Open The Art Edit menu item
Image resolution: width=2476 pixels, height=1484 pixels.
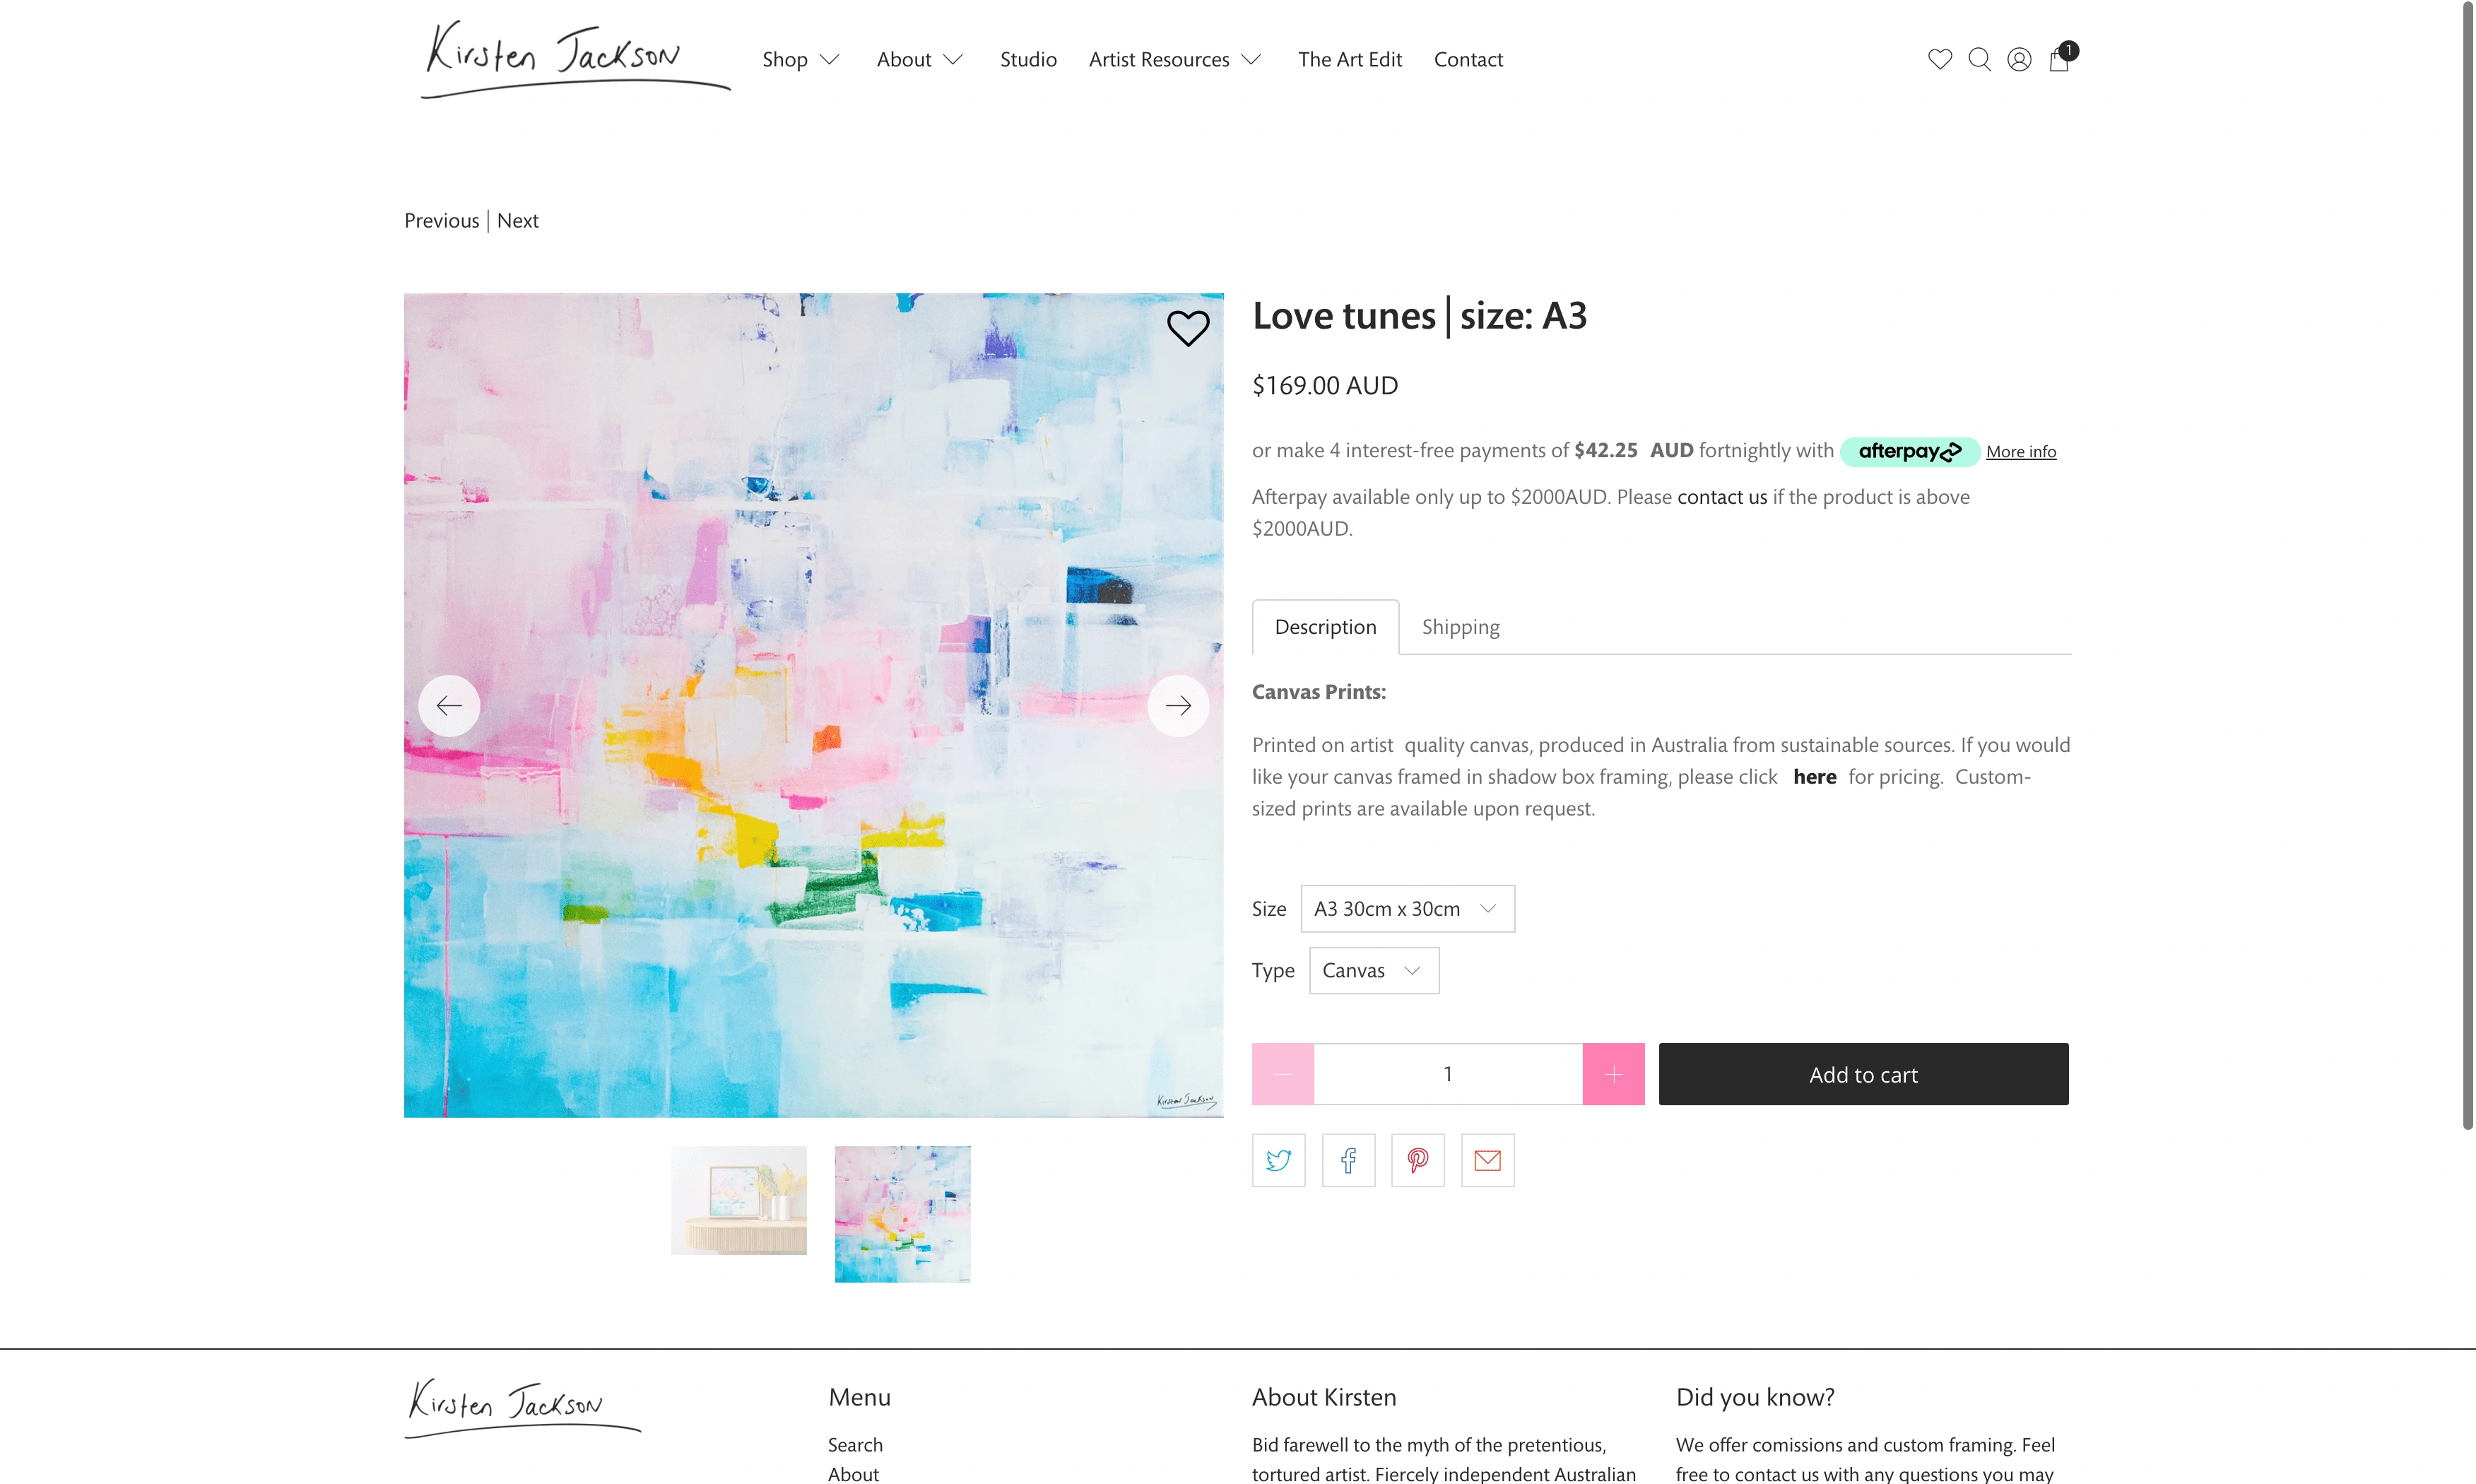click(1350, 60)
